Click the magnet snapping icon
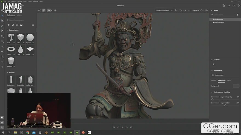This screenshot has width=241, height=135. (49, 10)
